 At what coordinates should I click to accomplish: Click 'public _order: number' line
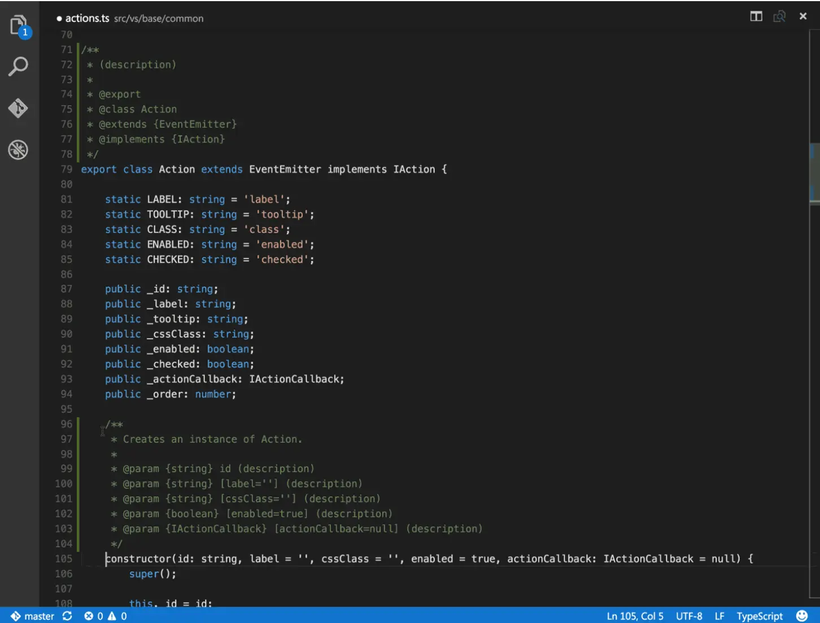171,394
